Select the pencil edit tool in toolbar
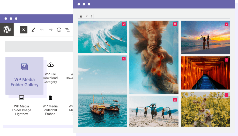 click(x=33, y=30)
